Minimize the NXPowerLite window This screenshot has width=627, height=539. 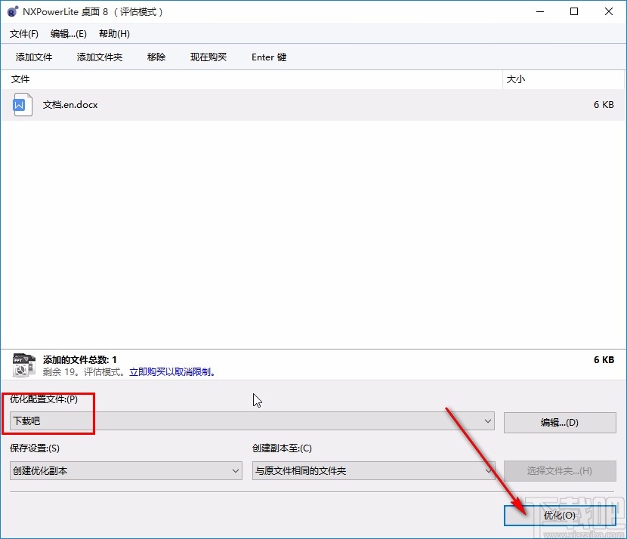coord(540,11)
